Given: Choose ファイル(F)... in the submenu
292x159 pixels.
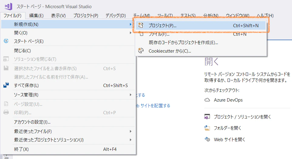Looking at the screenshot, I should pos(201,34).
